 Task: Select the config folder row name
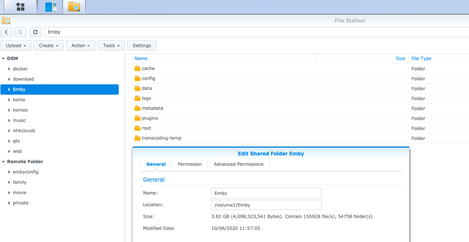[149, 78]
